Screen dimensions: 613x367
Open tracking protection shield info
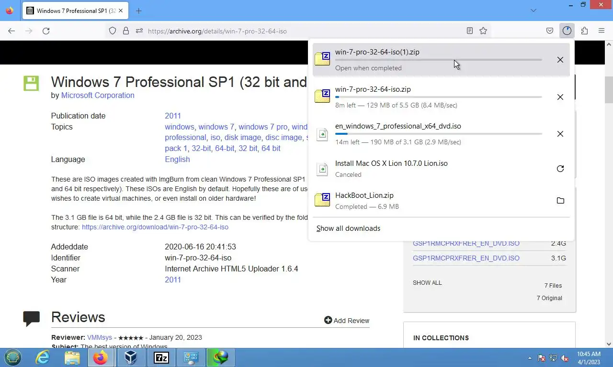point(113,31)
